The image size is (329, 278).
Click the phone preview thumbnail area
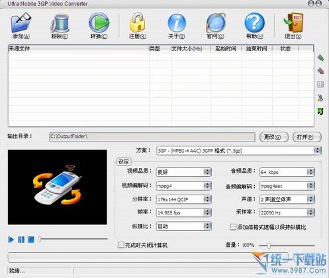[58, 187]
